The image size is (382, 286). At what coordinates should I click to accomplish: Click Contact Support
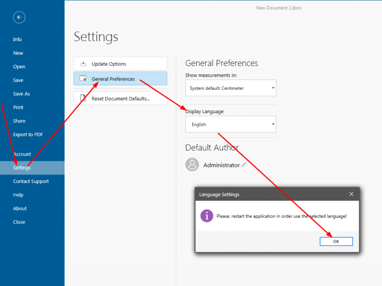click(x=31, y=181)
